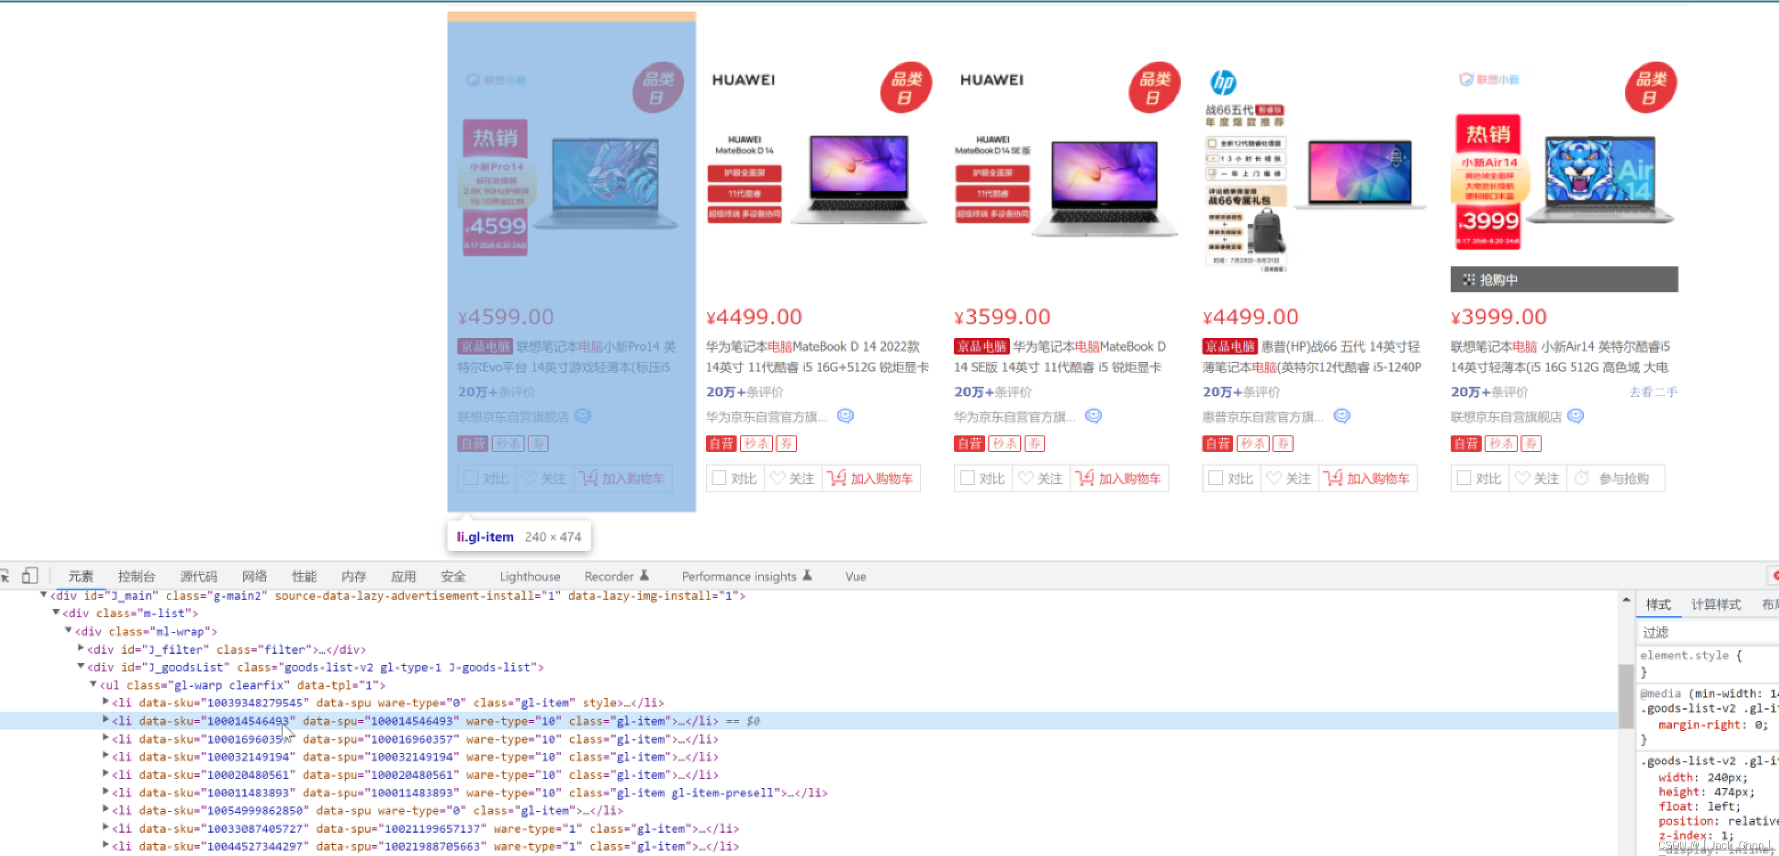Click the inspect element picker icon
The width and height of the screenshot is (1779, 856).
pyautogui.click(x=4, y=576)
